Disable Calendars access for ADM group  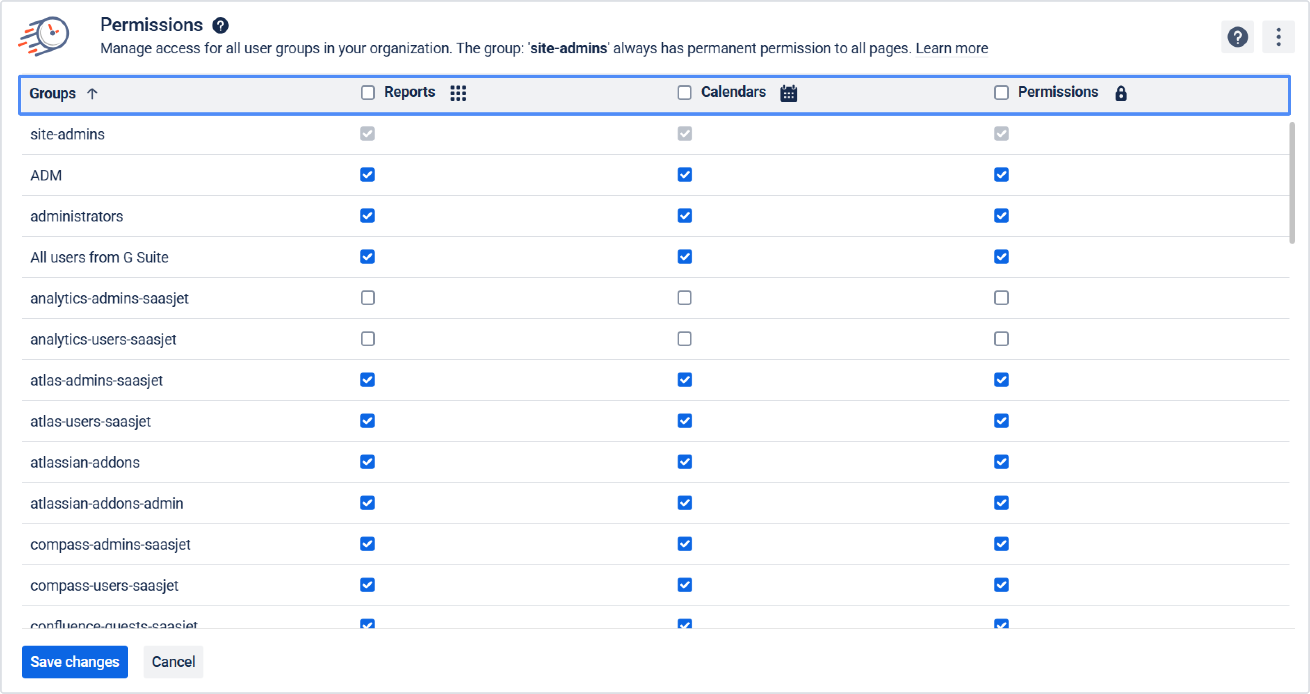tap(685, 175)
